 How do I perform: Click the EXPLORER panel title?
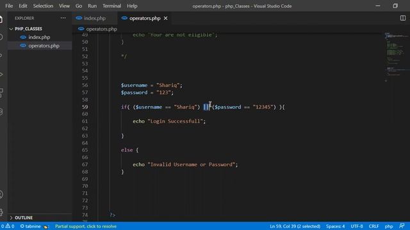(x=24, y=19)
